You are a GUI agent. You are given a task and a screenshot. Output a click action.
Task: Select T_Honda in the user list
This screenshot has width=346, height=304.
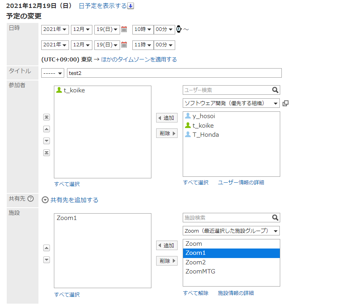[x=205, y=135]
